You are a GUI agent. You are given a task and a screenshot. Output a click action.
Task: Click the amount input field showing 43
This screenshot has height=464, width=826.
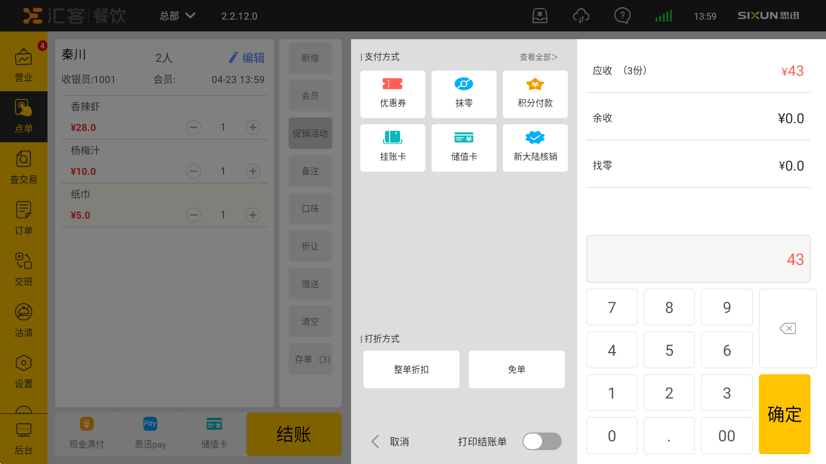coord(698,259)
